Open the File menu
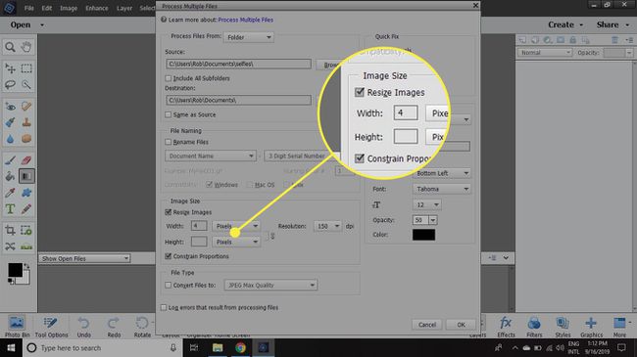Image resolution: width=637 pixels, height=357 pixels. pos(28,8)
